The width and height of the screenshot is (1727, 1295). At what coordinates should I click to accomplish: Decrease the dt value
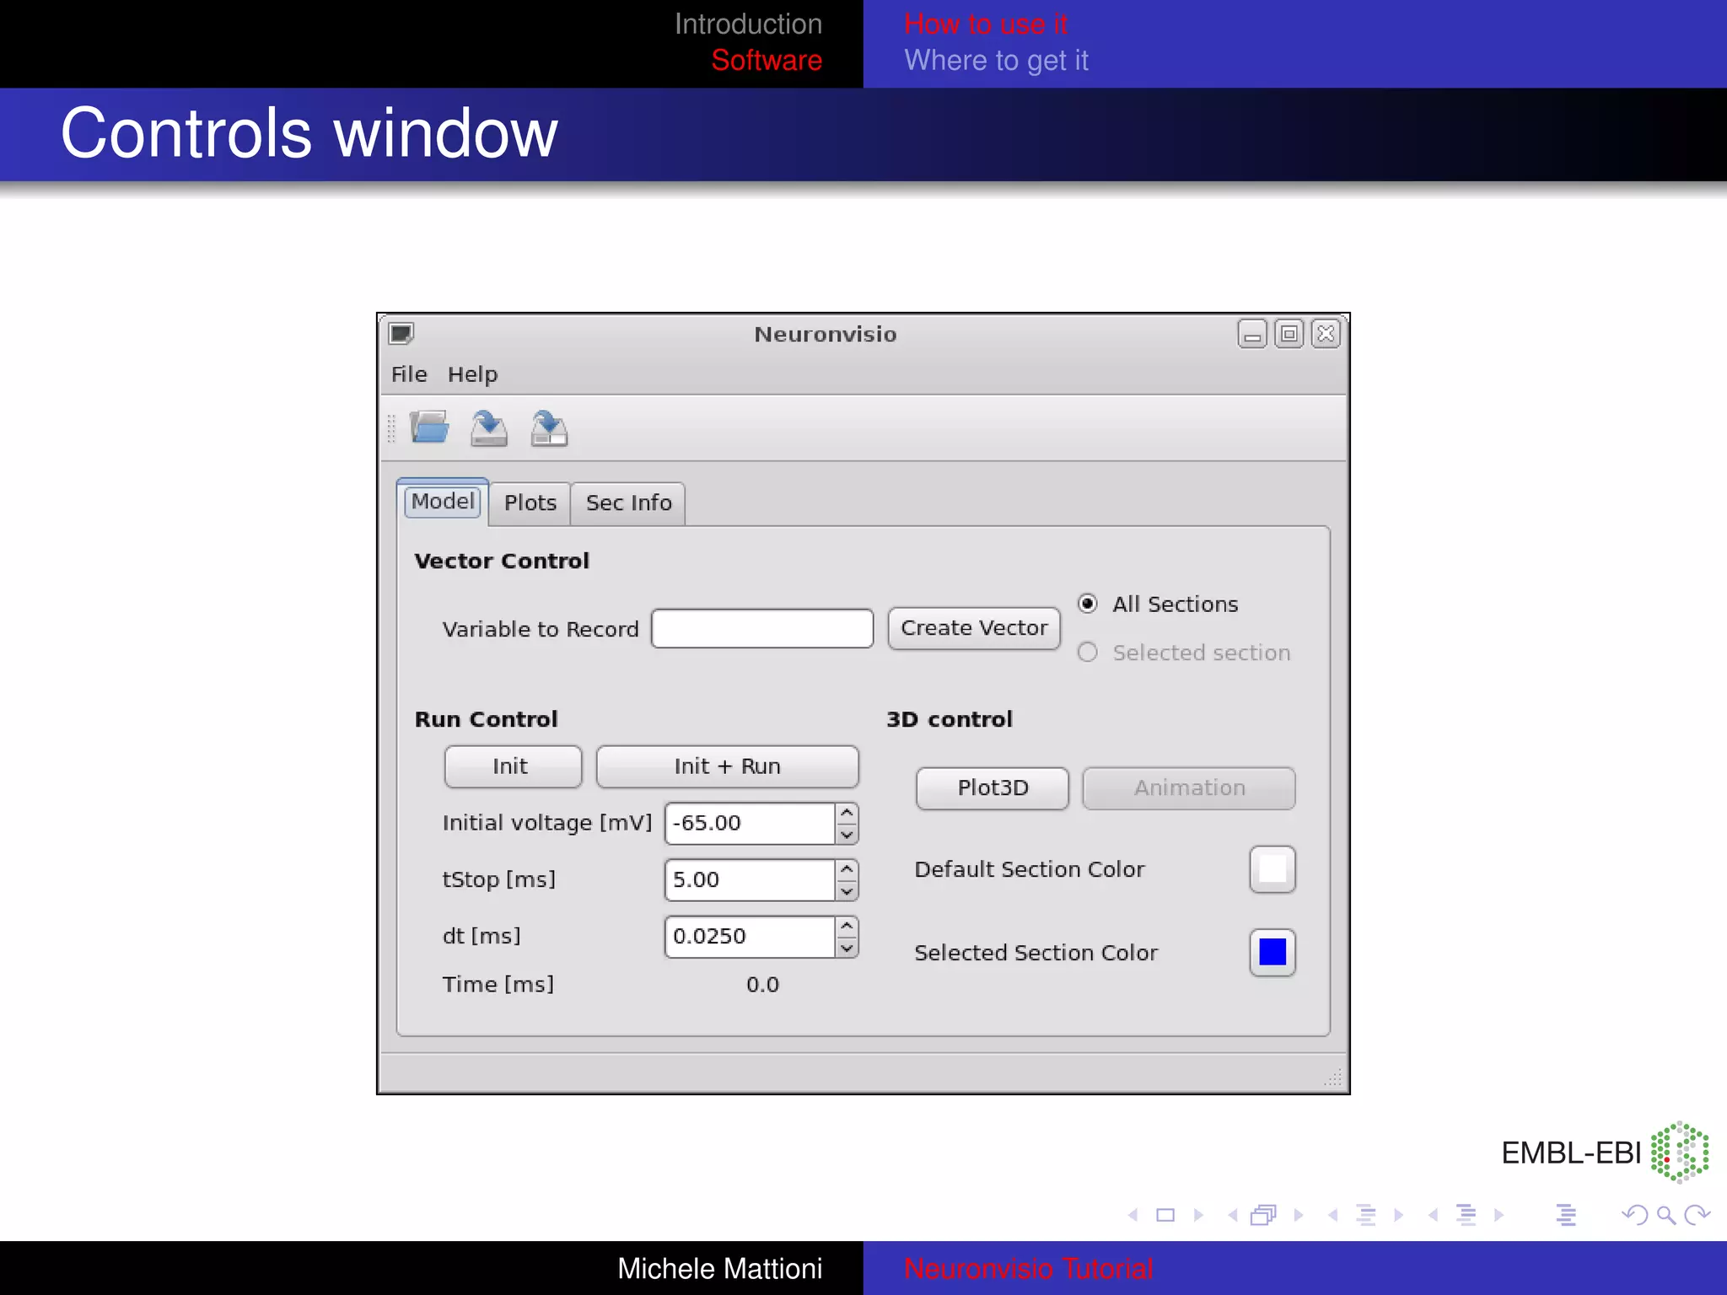point(847,947)
